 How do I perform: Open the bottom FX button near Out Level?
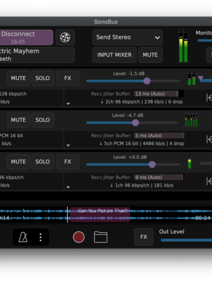(x=144, y=237)
